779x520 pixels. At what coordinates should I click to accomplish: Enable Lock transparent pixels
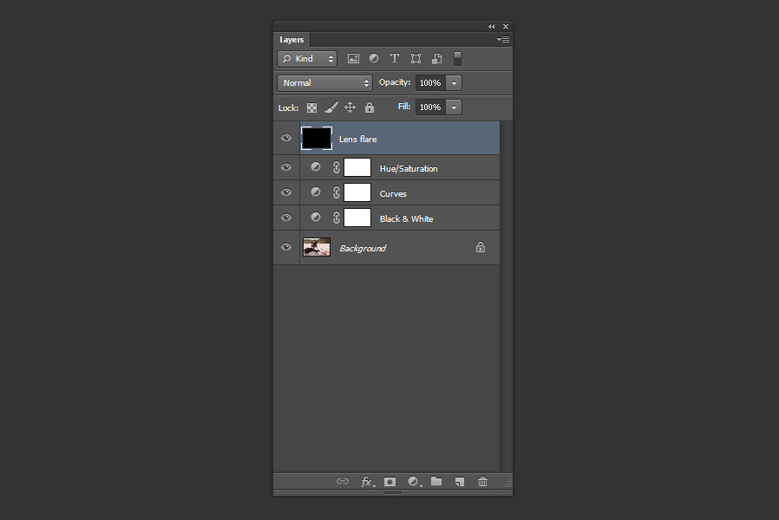point(311,107)
